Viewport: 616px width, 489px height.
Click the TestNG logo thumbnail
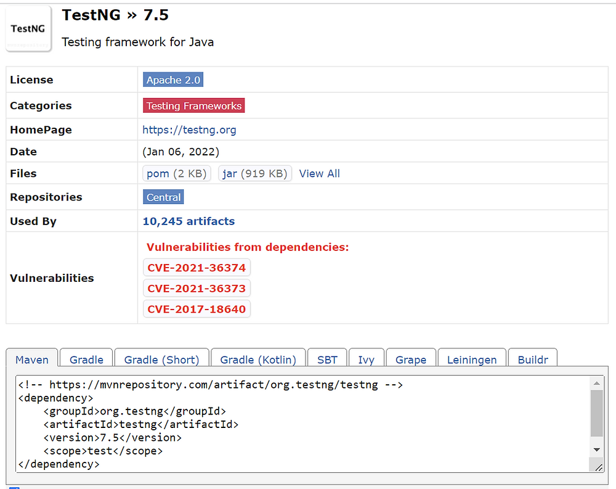pos(28,29)
